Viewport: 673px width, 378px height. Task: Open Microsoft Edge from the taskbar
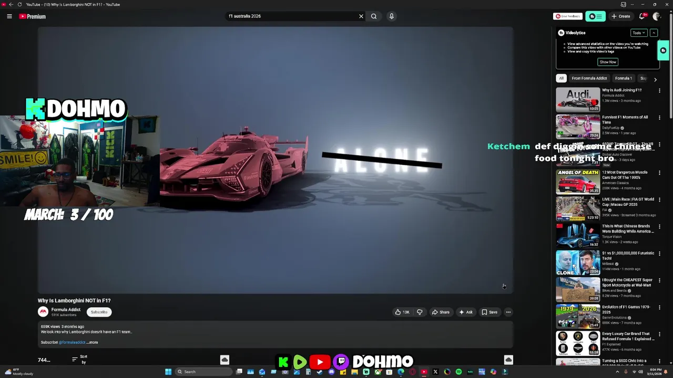click(x=401, y=372)
